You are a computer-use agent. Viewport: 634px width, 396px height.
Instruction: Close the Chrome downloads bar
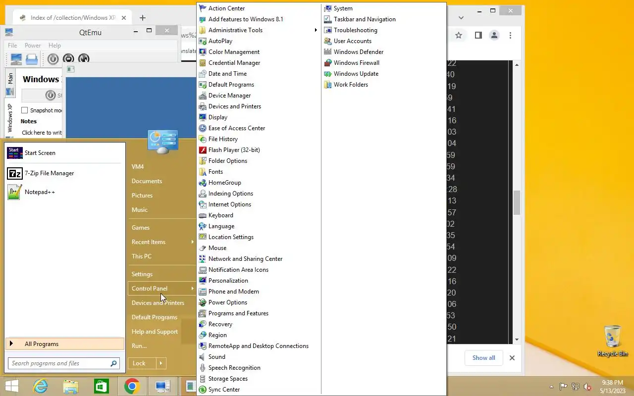(x=512, y=358)
